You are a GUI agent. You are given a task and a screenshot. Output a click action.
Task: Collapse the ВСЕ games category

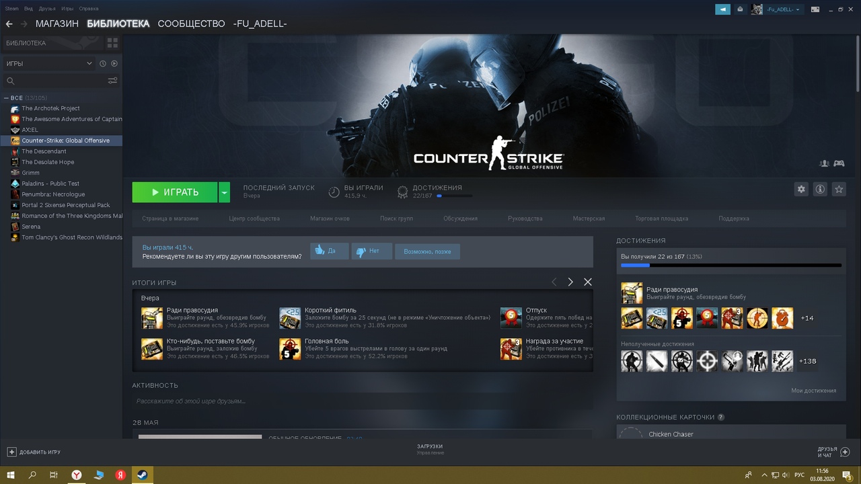click(6, 98)
